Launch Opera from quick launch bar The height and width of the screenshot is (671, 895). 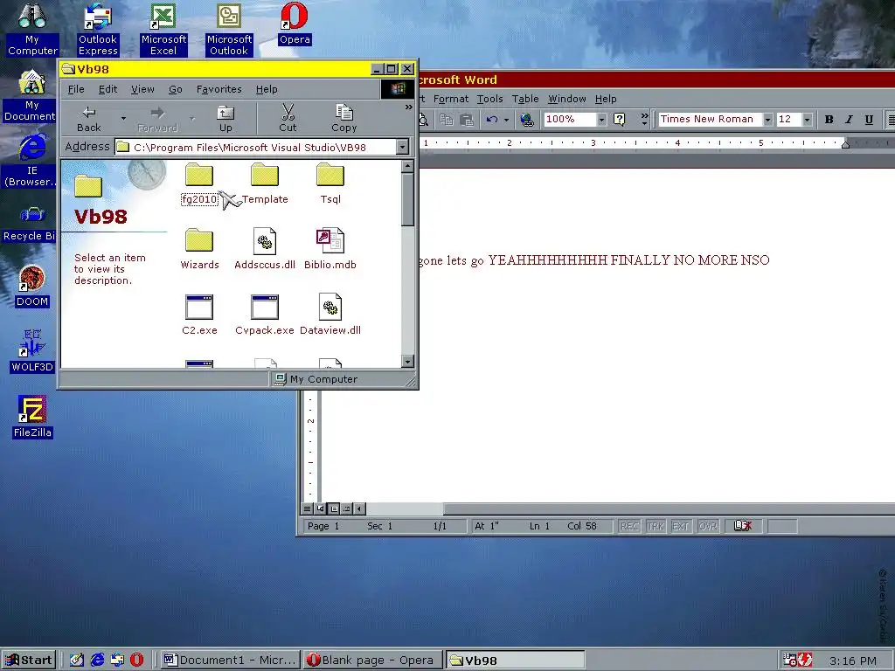pos(136,661)
